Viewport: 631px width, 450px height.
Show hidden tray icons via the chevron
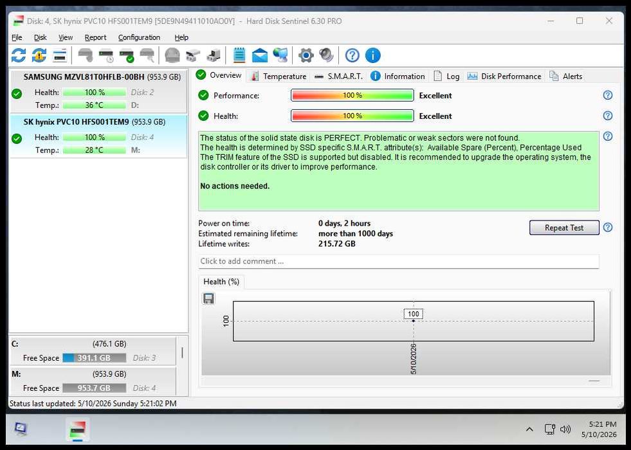point(529,429)
